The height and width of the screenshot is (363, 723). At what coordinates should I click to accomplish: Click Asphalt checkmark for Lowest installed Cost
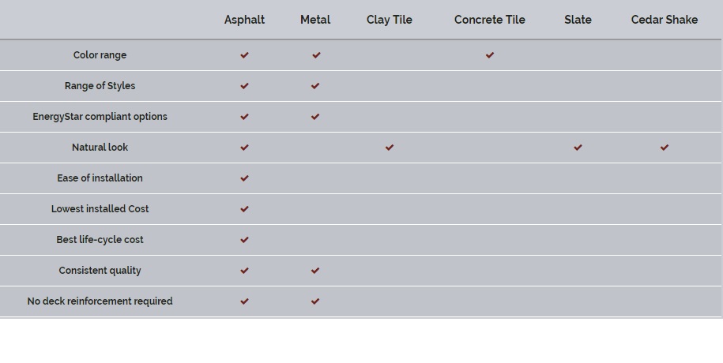[x=244, y=209]
